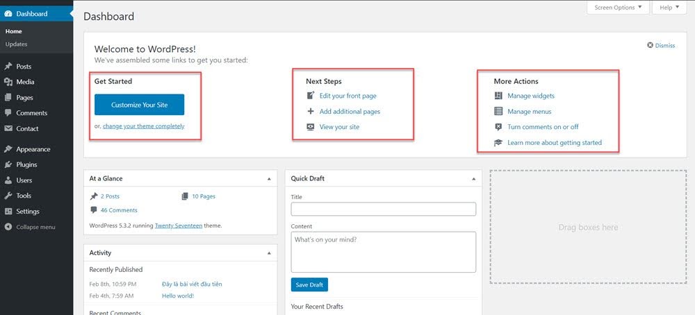Screen dimensions: 695x315
Task: Click the comment-x icon beside Turn comments on or off
Action: coord(498,127)
